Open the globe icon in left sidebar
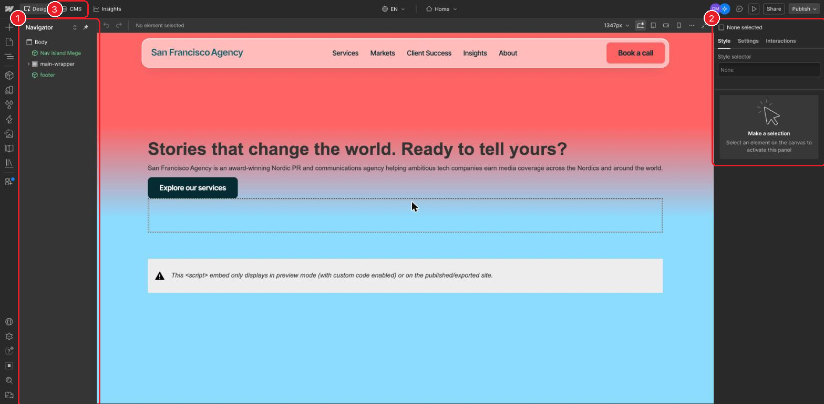 tap(9, 322)
